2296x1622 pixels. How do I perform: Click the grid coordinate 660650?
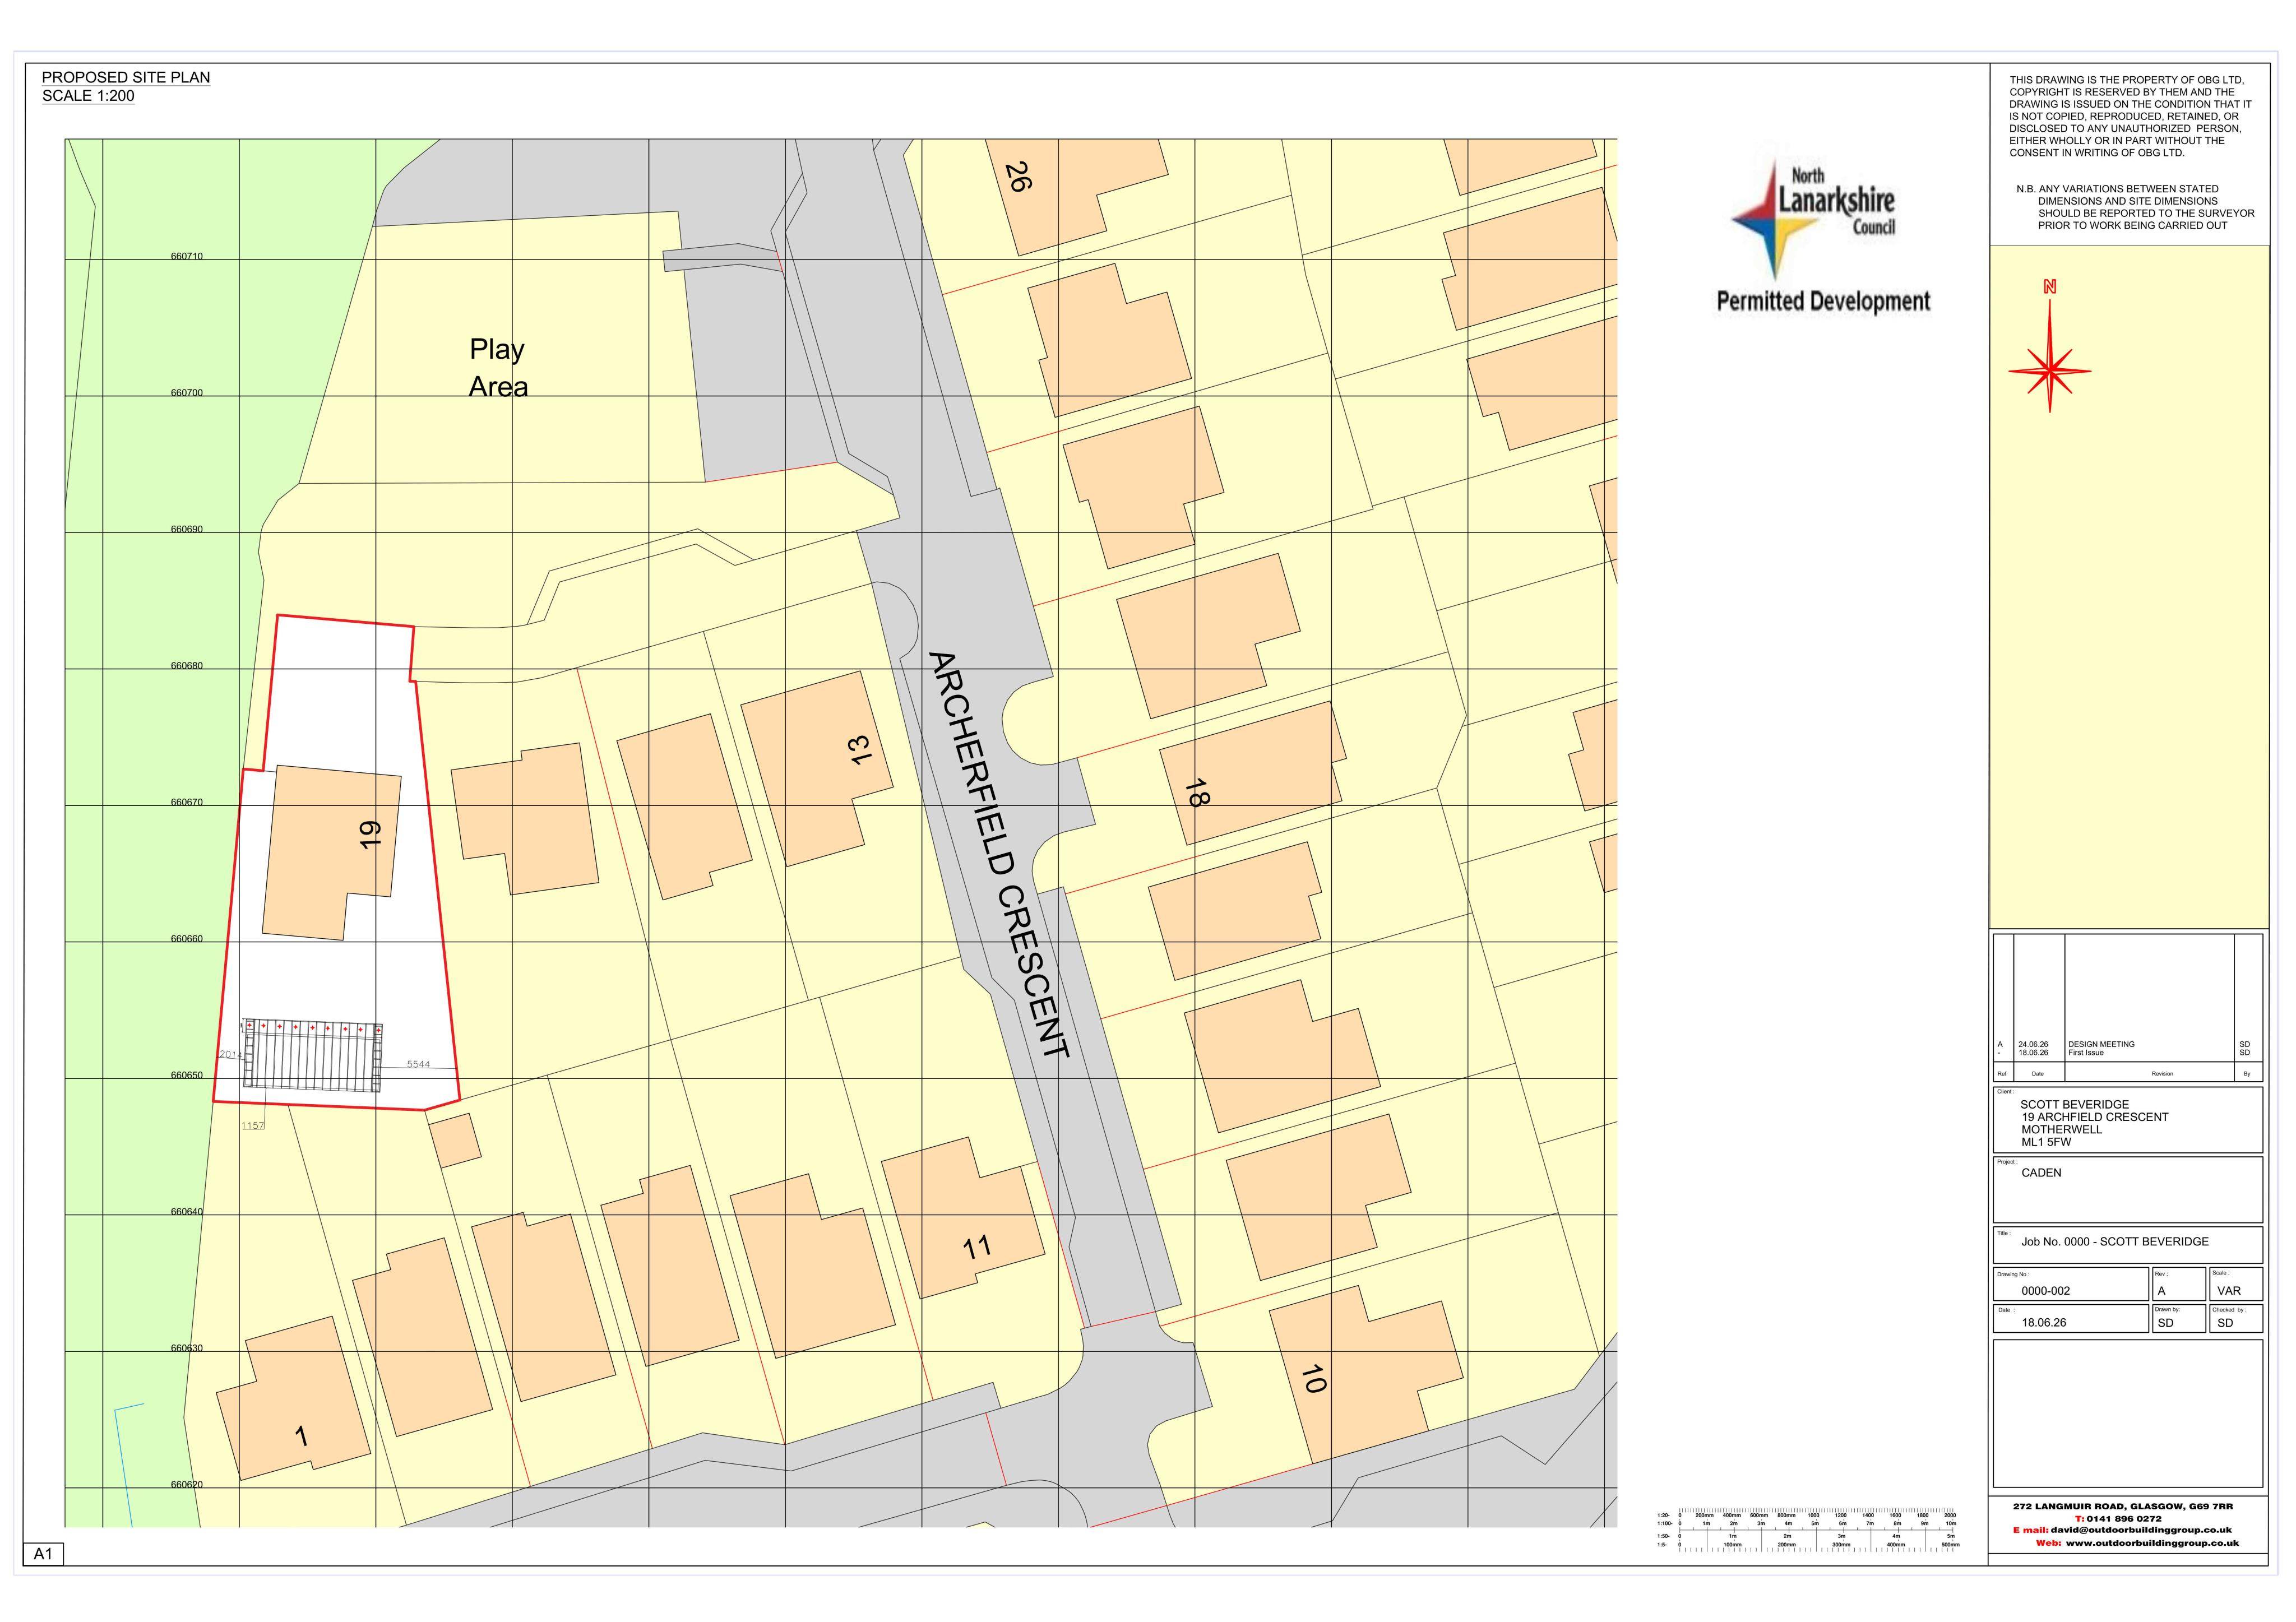click(x=186, y=1075)
